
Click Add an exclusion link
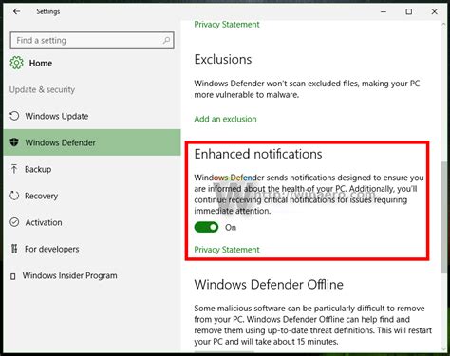[225, 119]
